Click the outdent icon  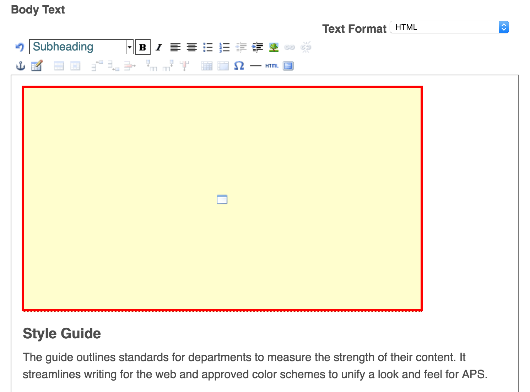coord(241,47)
